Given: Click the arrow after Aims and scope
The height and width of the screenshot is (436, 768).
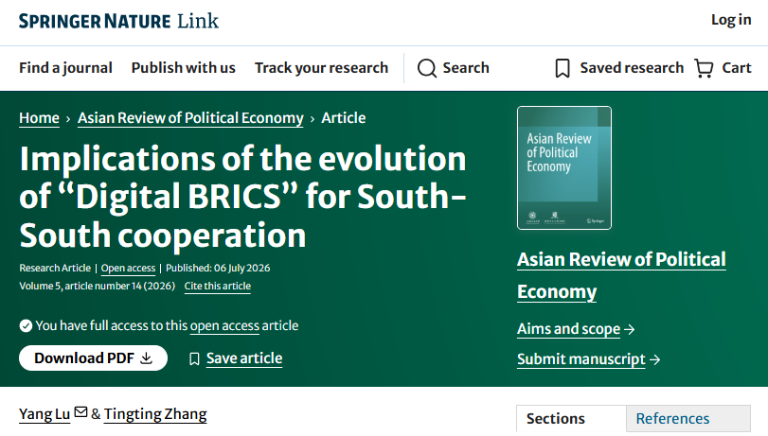Looking at the screenshot, I should [630, 330].
